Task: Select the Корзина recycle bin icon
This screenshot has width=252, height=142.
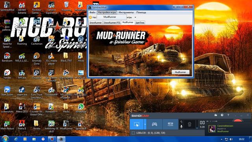Action: point(66,6)
